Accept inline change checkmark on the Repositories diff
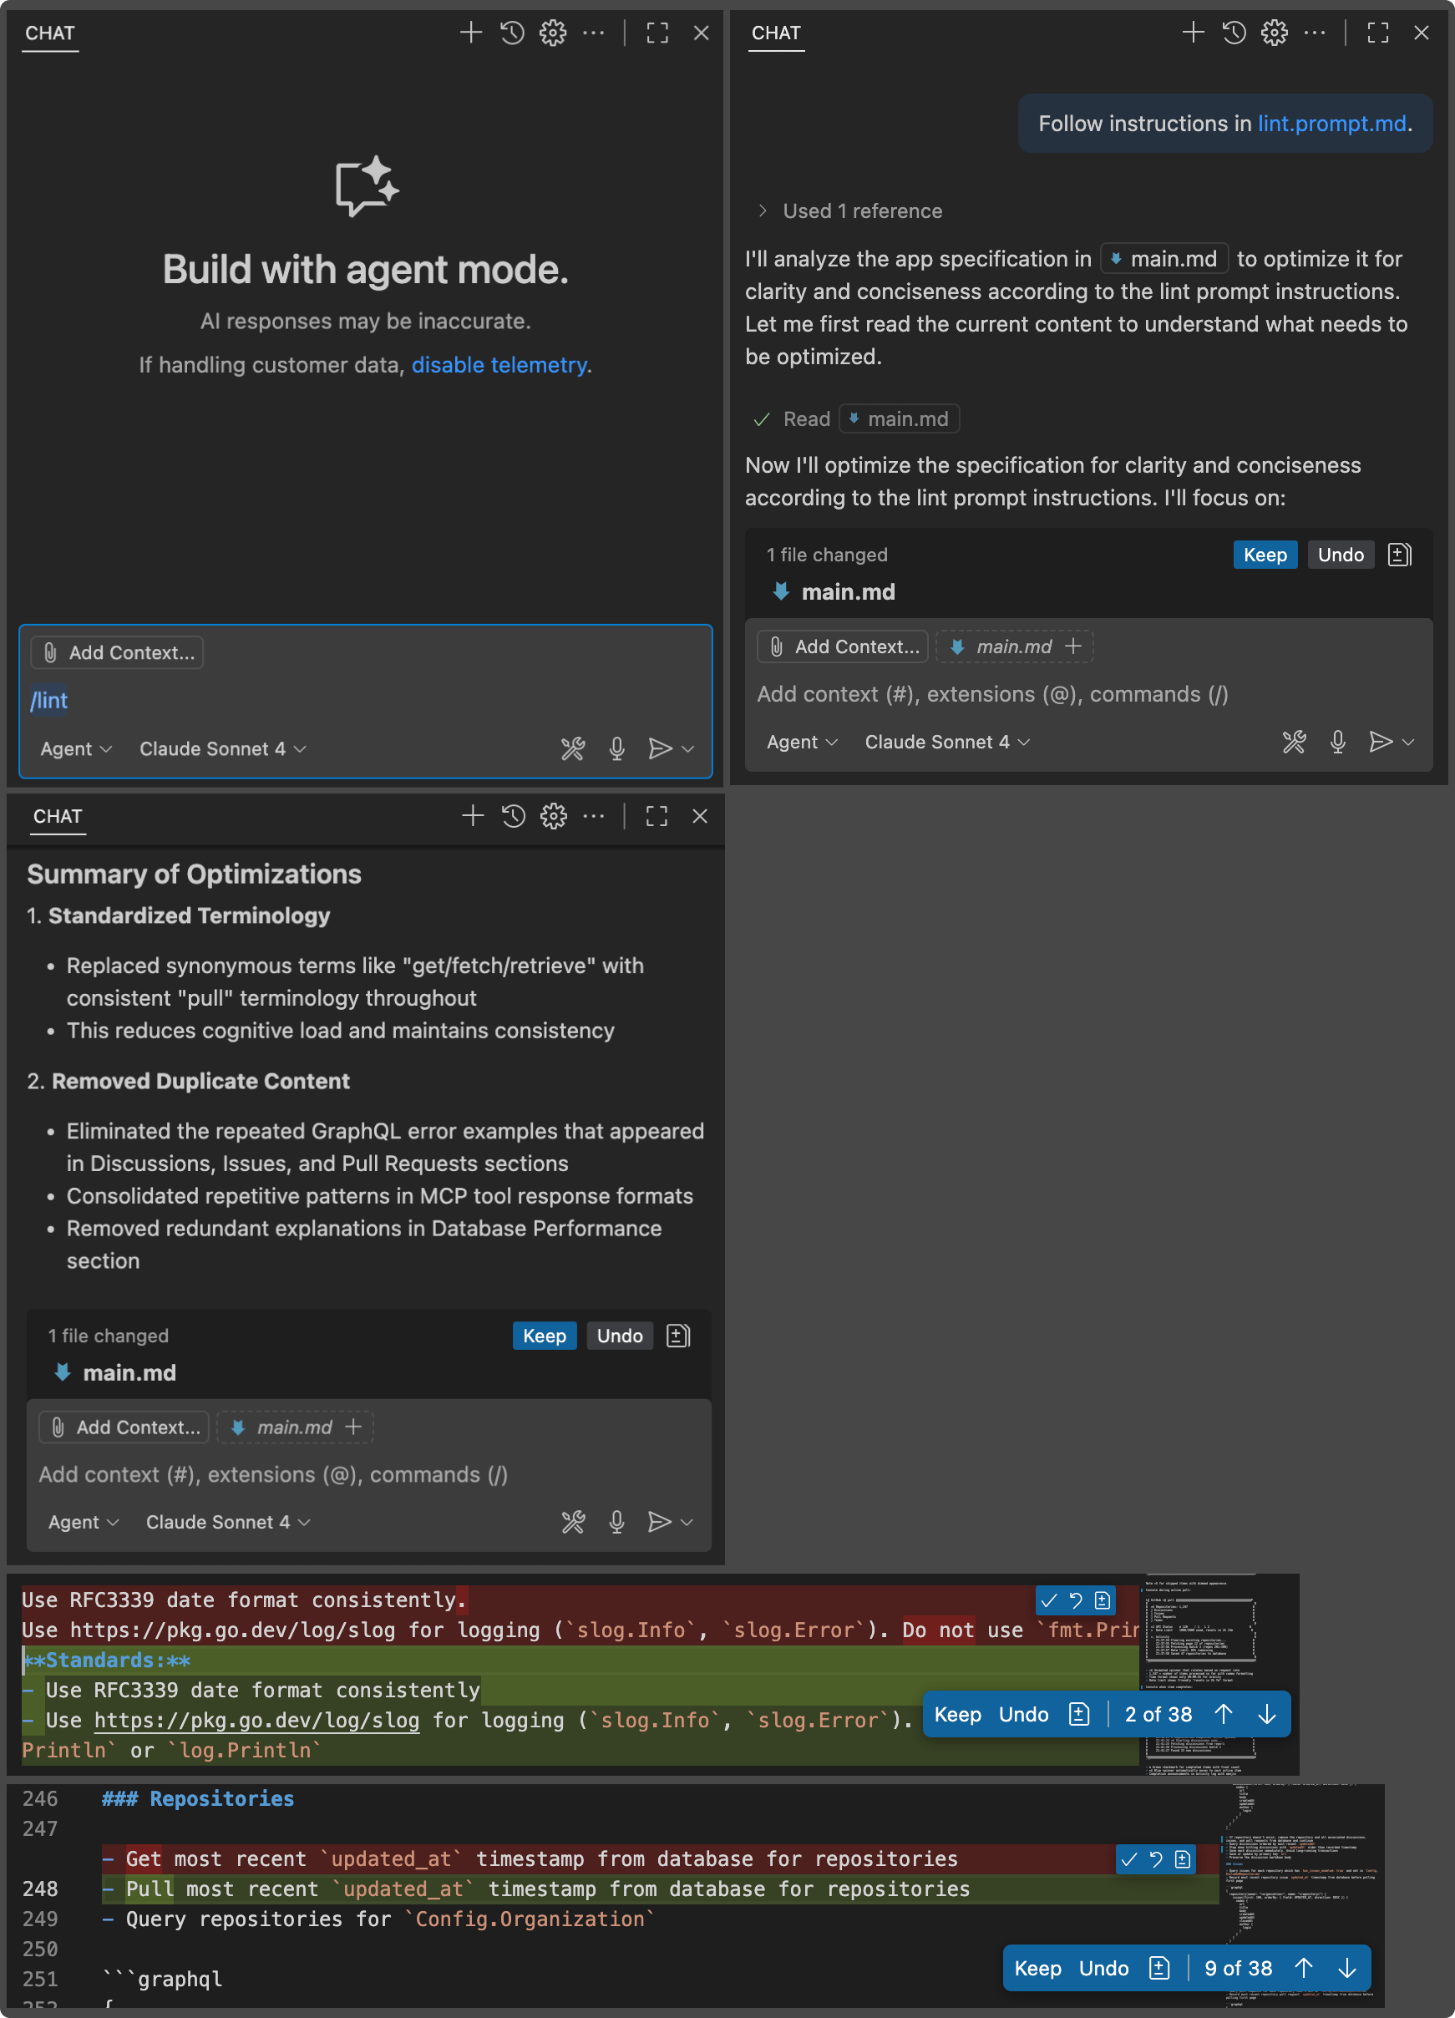The image size is (1455, 2018). coord(1129,1859)
